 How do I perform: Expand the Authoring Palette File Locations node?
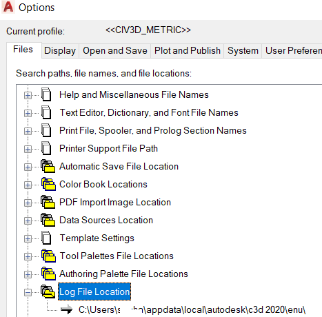tap(28, 274)
